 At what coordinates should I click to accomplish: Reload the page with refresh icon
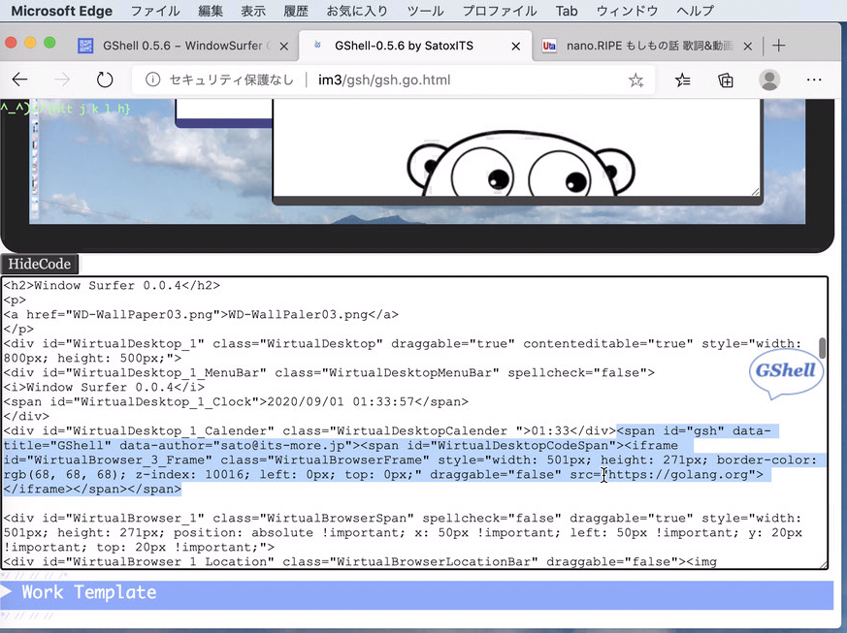point(105,80)
